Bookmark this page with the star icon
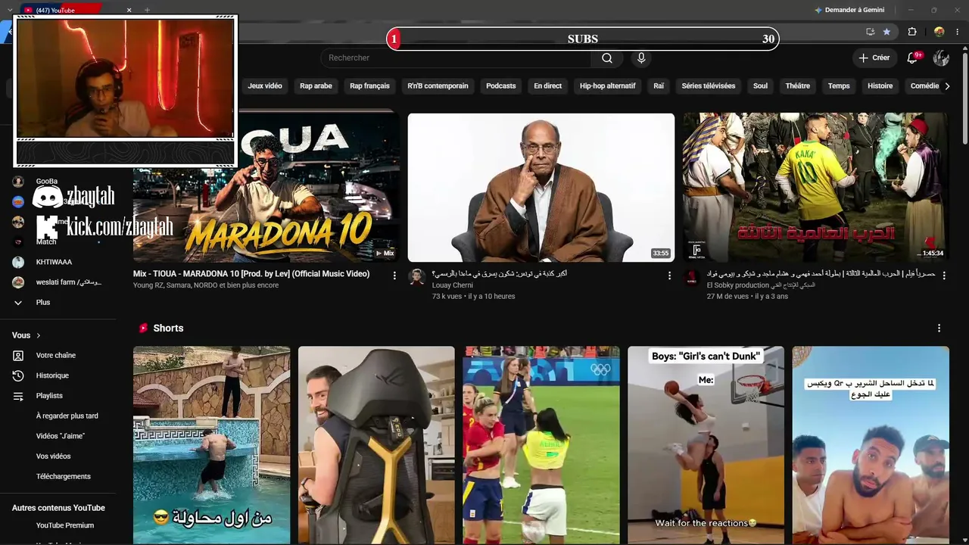The width and height of the screenshot is (969, 545). [886, 32]
